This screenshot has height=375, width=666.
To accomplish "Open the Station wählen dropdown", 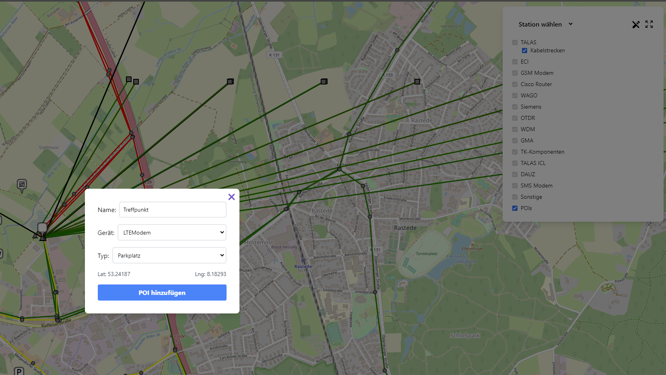I will coord(545,25).
